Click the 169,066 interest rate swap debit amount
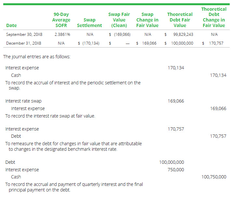231x197 pixels. pos(176,101)
